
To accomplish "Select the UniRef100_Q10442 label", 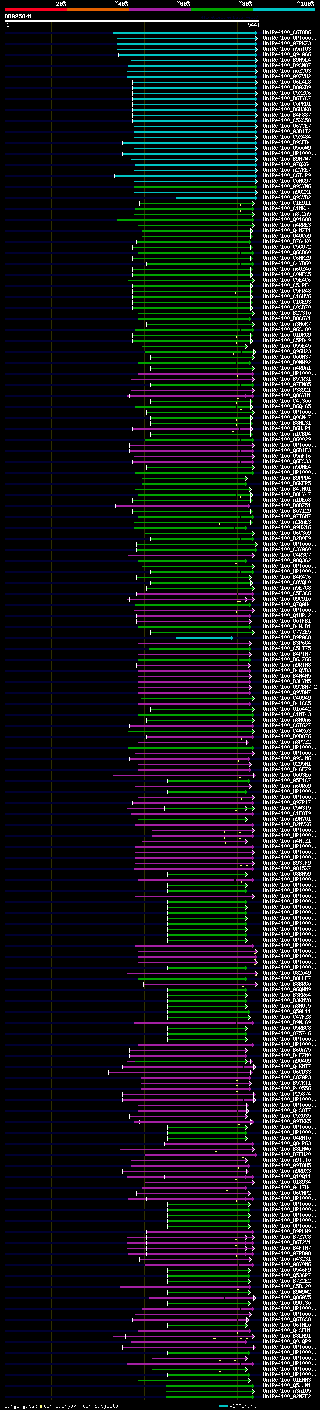I will (286, 709).
